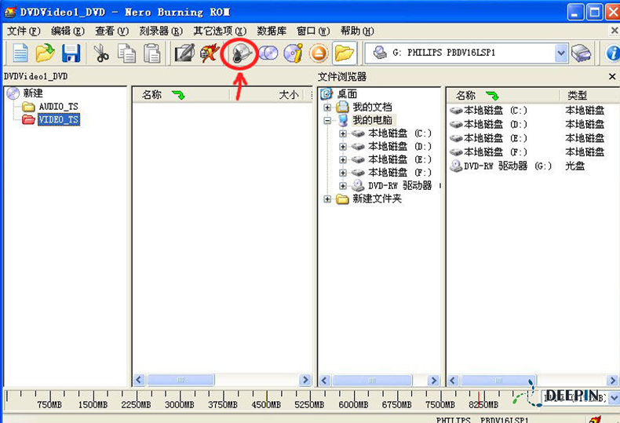Expand the 新建文件夹 tree node
Image resolution: width=620 pixels, height=423 pixels.
[328, 199]
